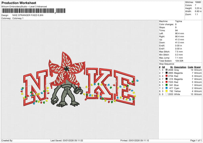203x143 pixels.
Task: Click the barcode under the worksheet title
Action: [33, 11]
